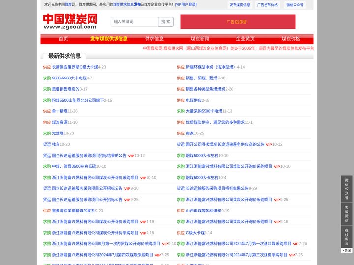The height and width of the screenshot is (265, 354).
Task: Open 2024年7月第四次煤炭采购项目 listing
Action: tap(102, 255)
